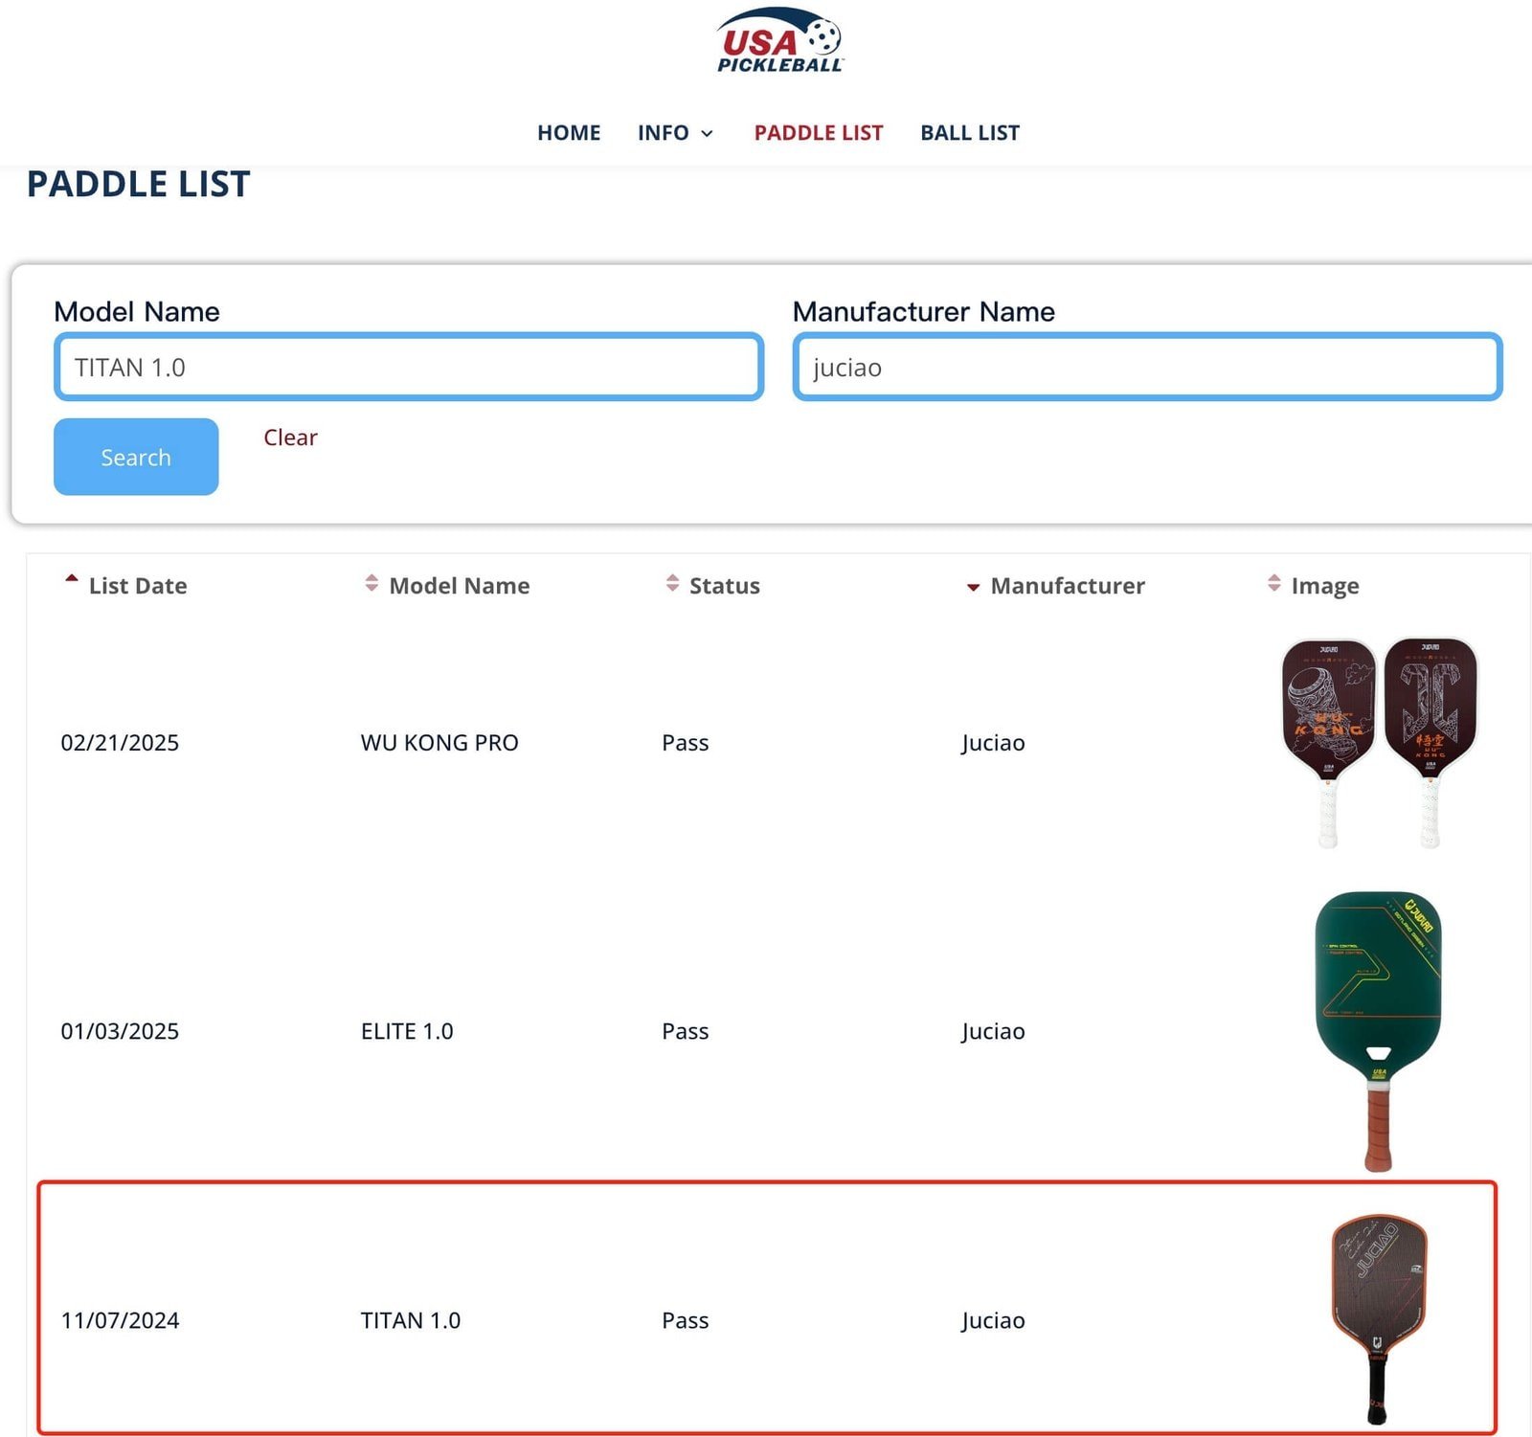Focus the Manufacturer Name input field

click(x=1147, y=367)
